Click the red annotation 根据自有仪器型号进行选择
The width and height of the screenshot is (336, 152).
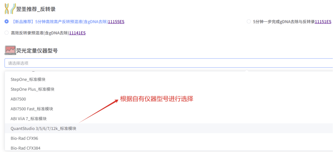tap(156, 99)
